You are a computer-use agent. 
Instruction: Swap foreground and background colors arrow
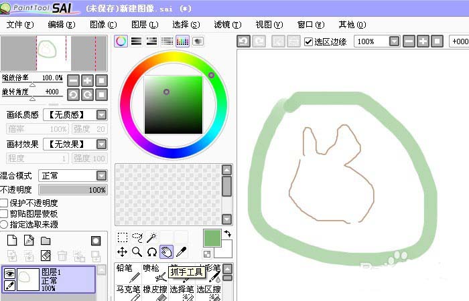pos(228,233)
